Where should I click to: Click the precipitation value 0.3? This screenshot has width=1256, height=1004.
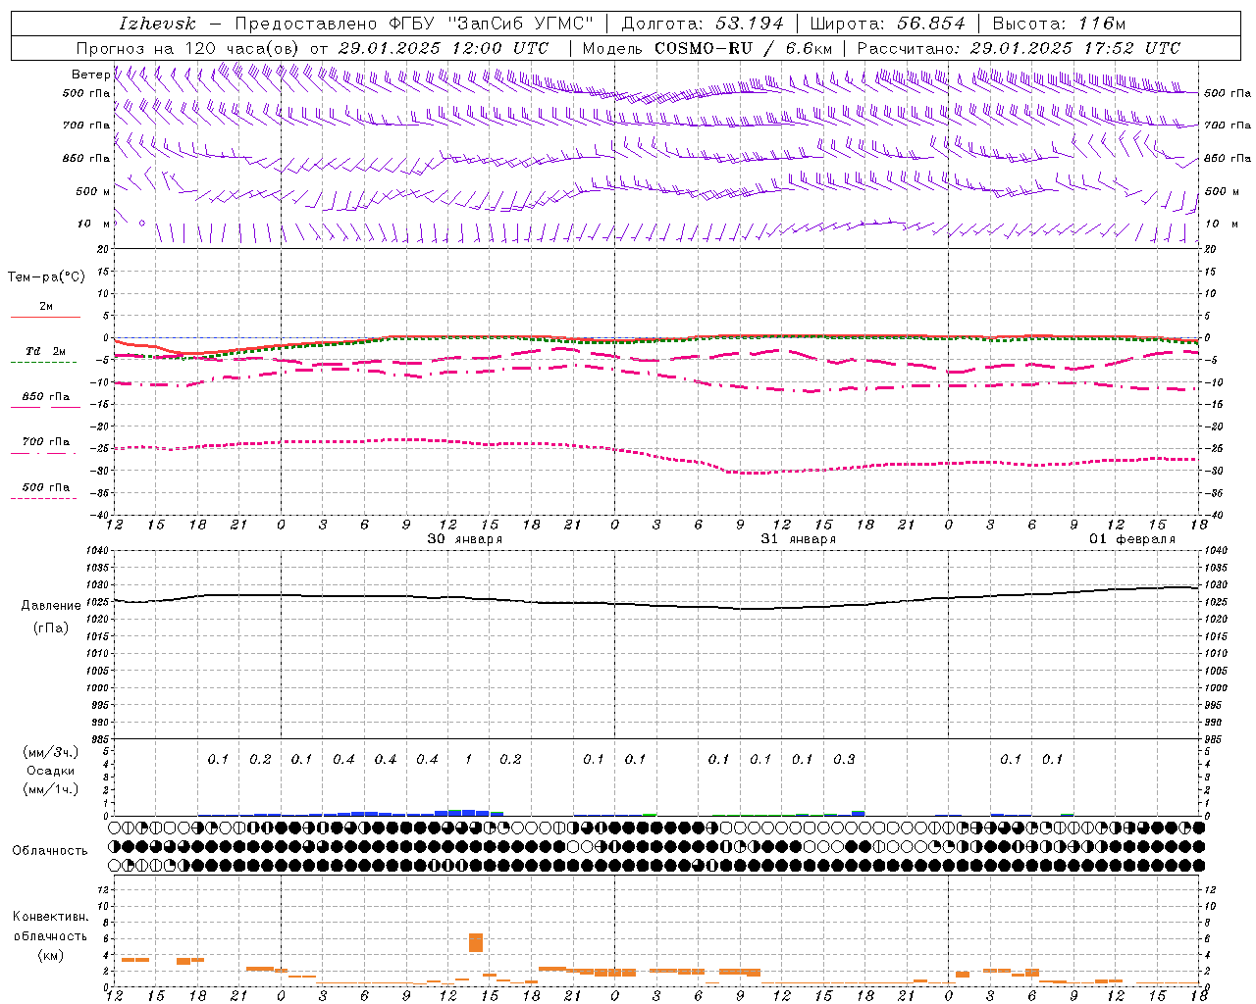844,759
